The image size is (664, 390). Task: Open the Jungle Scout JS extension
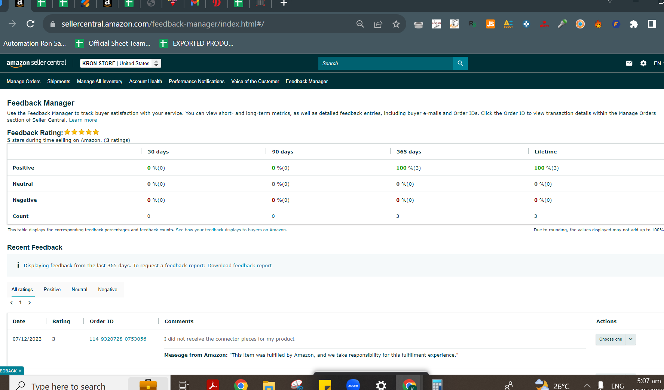pos(490,24)
